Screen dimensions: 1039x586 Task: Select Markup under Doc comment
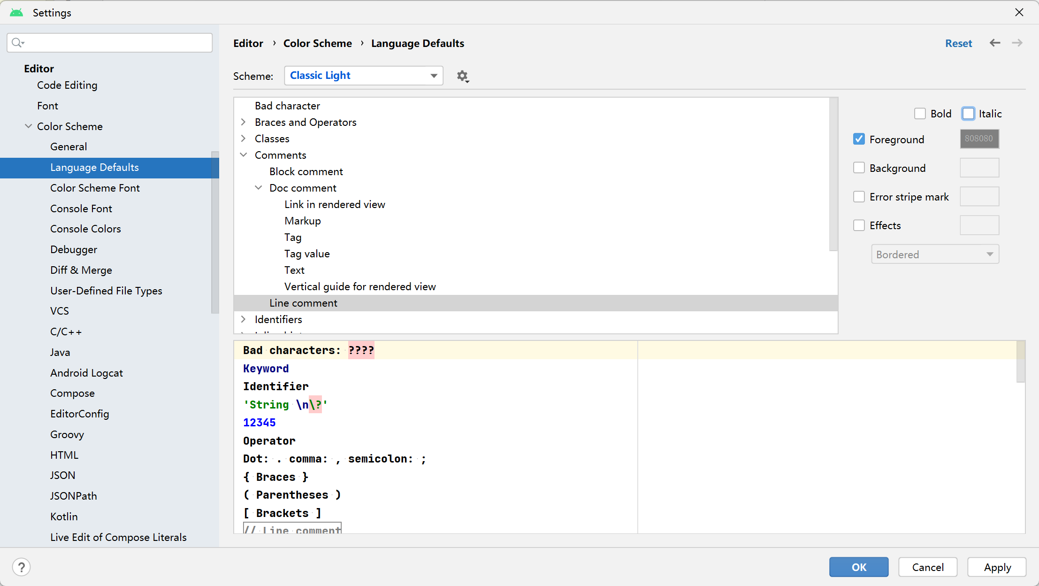[303, 221]
